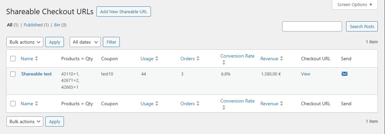Image resolution: width=385 pixels, height=134 pixels.
Task: Focus the search posts input field
Action: pos(312,26)
